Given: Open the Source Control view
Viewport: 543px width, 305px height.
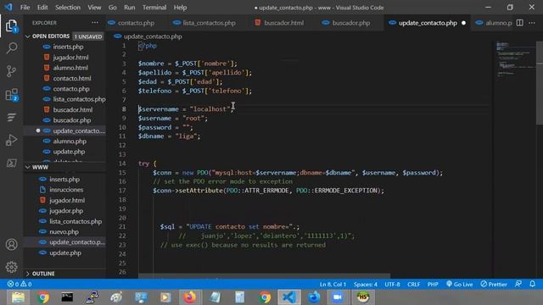Looking at the screenshot, I should [x=11, y=71].
